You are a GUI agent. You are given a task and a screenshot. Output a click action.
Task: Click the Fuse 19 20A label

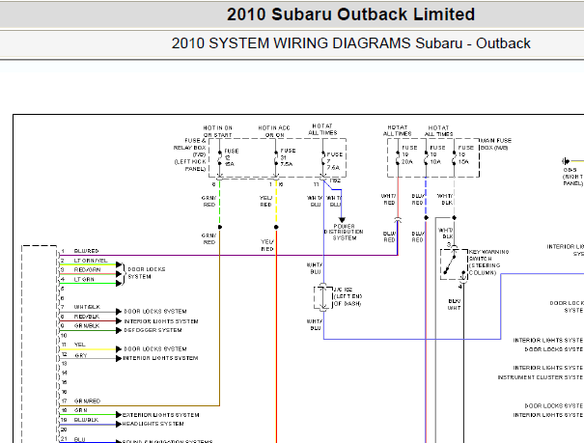(409, 154)
